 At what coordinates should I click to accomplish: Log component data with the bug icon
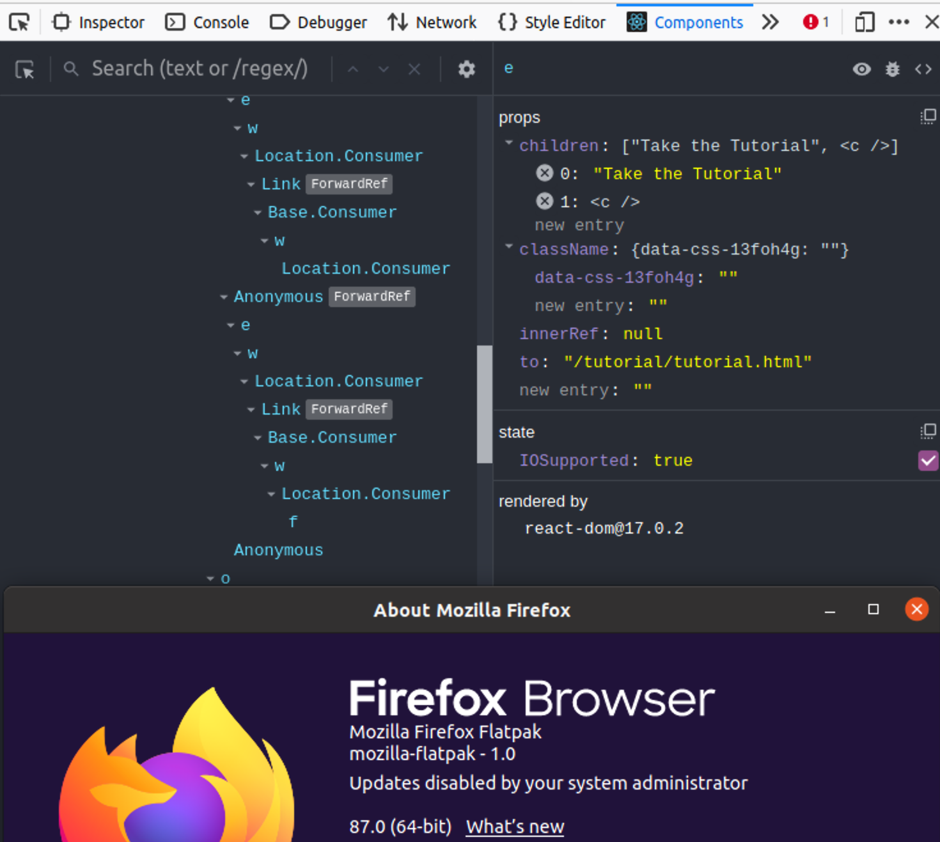(892, 69)
